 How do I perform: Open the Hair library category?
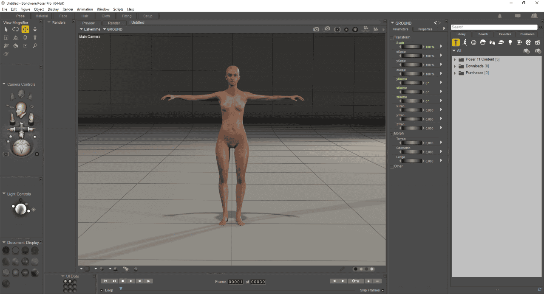(x=483, y=42)
